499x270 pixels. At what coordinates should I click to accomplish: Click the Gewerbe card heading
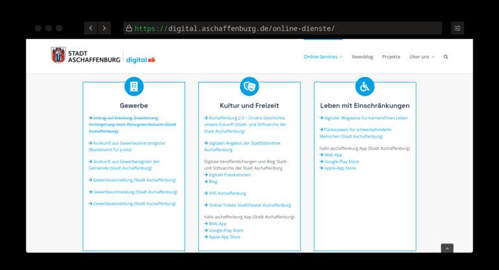134,106
